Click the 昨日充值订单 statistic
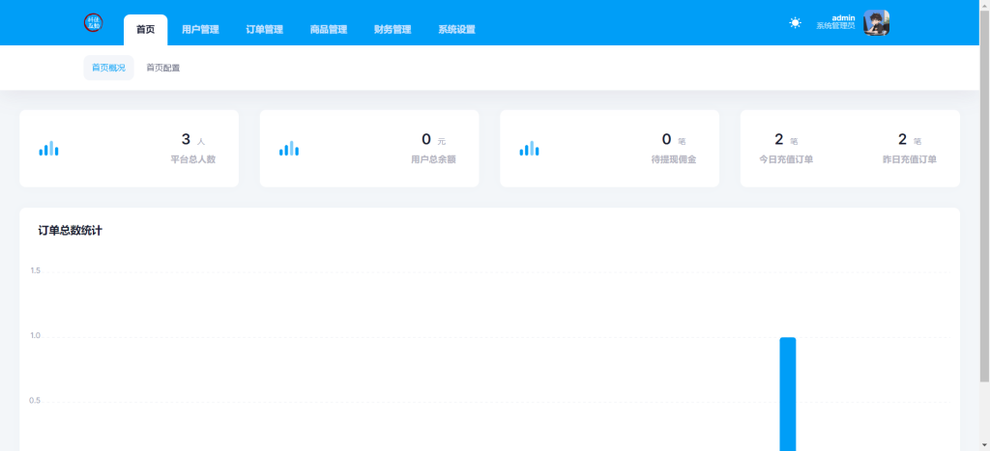This screenshot has height=451, width=990. (x=909, y=148)
